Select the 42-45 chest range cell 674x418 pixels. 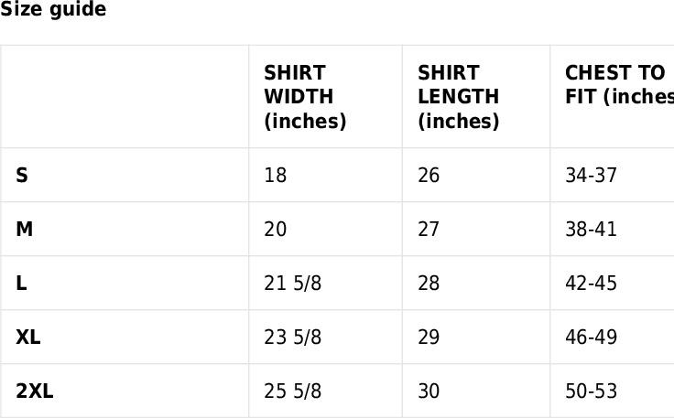point(591,284)
